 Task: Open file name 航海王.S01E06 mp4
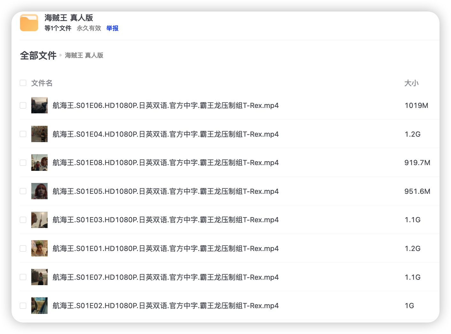tap(165, 105)
